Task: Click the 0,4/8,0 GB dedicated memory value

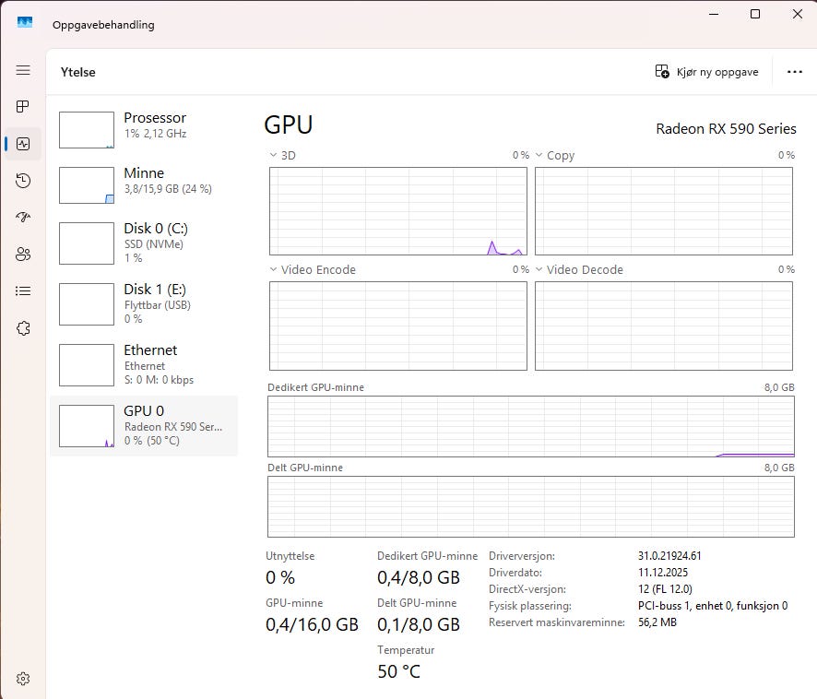Action: [x=419, y=577]
